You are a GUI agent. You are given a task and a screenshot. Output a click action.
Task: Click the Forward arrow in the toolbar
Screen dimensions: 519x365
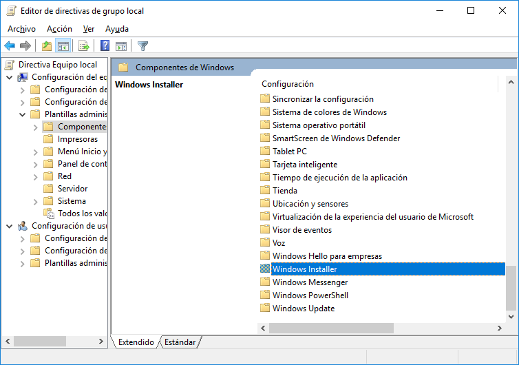tap(25, 46)
